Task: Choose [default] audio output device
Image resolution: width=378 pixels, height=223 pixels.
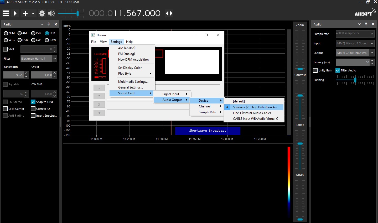Action: pos(254,101)
